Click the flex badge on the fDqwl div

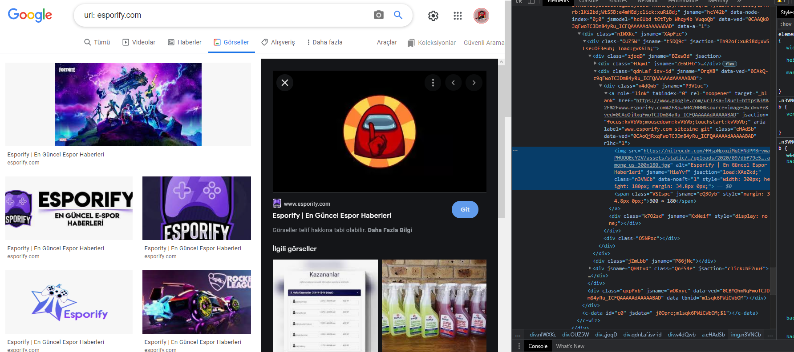[x=730, y=64]
